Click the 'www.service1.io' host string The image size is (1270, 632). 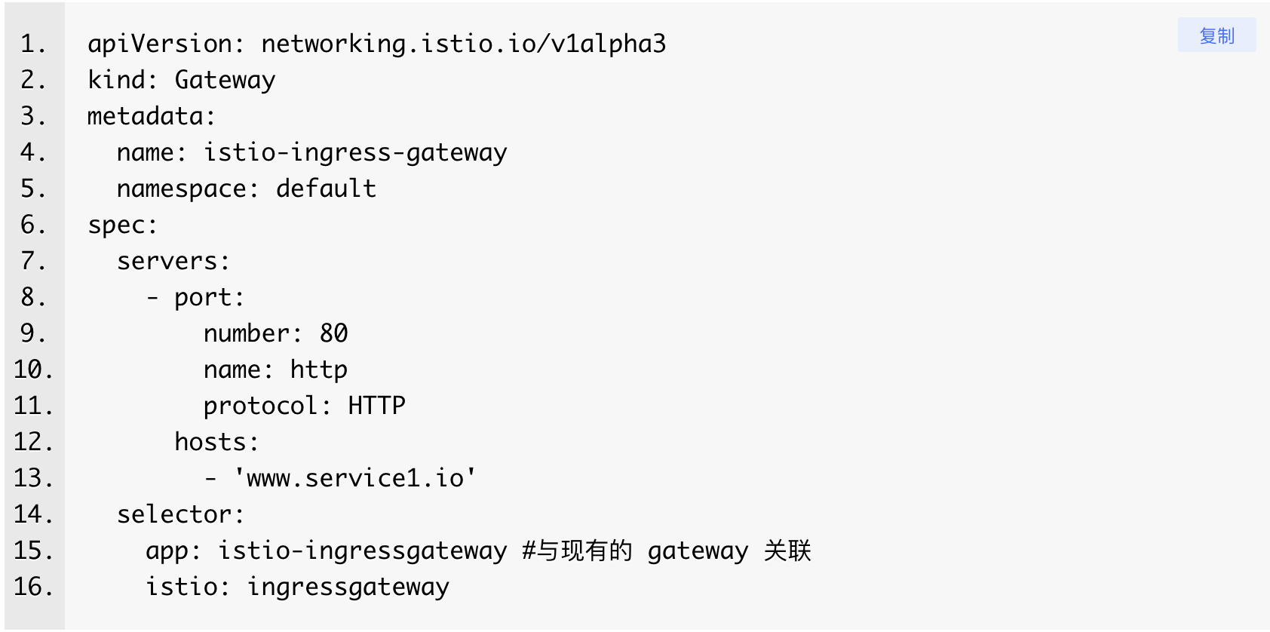click(x=354, y=478)
